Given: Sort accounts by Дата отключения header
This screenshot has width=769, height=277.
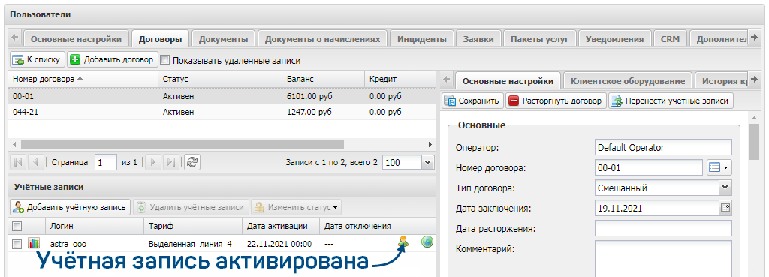Looking at the screenshot, I should click(358, 226).
